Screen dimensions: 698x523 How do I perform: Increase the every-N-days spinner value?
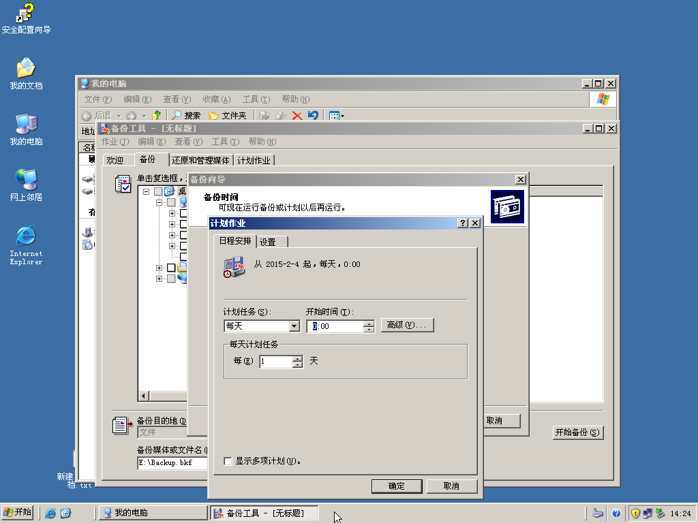[297, 358]
